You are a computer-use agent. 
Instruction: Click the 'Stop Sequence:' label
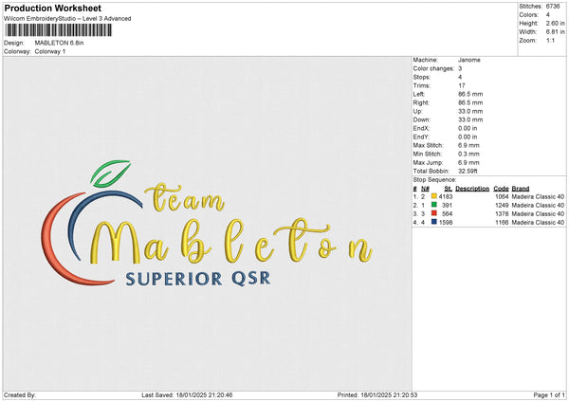[434, 180]
